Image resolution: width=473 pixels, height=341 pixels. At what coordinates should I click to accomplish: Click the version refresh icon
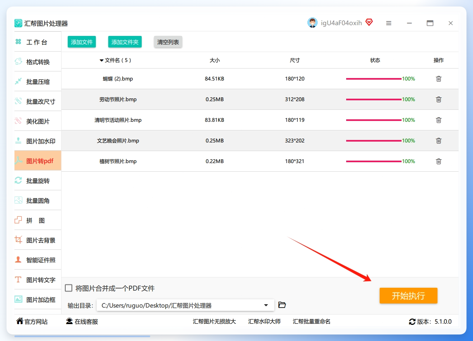coord(412,322)
